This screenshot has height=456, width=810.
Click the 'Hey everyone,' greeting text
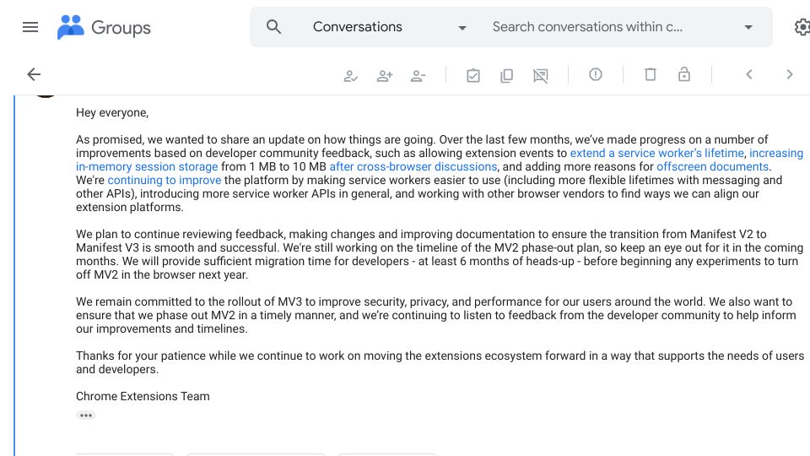coord(112,112)
